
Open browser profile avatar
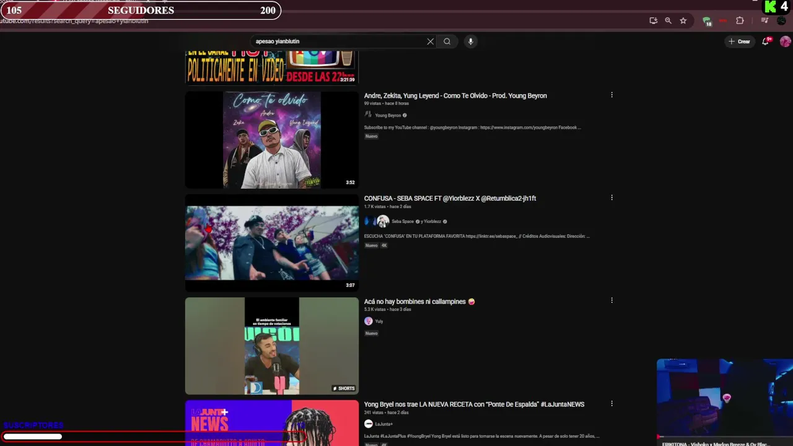click(781, 20)
